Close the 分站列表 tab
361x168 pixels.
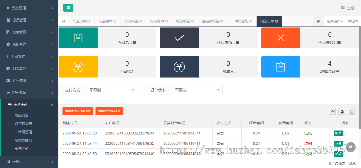166,21
